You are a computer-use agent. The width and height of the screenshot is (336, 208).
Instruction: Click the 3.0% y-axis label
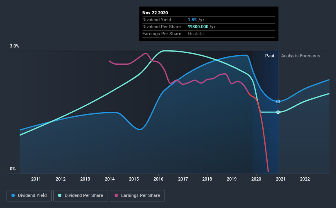coord(14,46)
